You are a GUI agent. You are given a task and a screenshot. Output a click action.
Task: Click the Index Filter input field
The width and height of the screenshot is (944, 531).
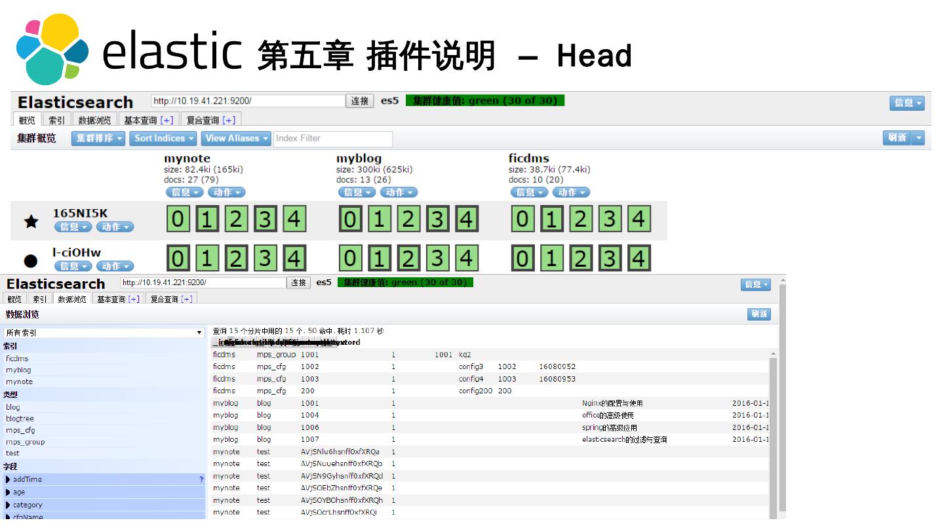pyautogui.click(x=333, y=138)
